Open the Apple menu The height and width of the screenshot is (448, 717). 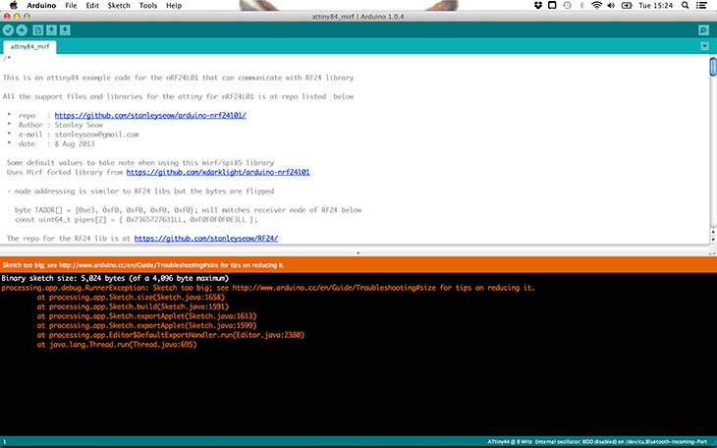[x=14, y=6]
